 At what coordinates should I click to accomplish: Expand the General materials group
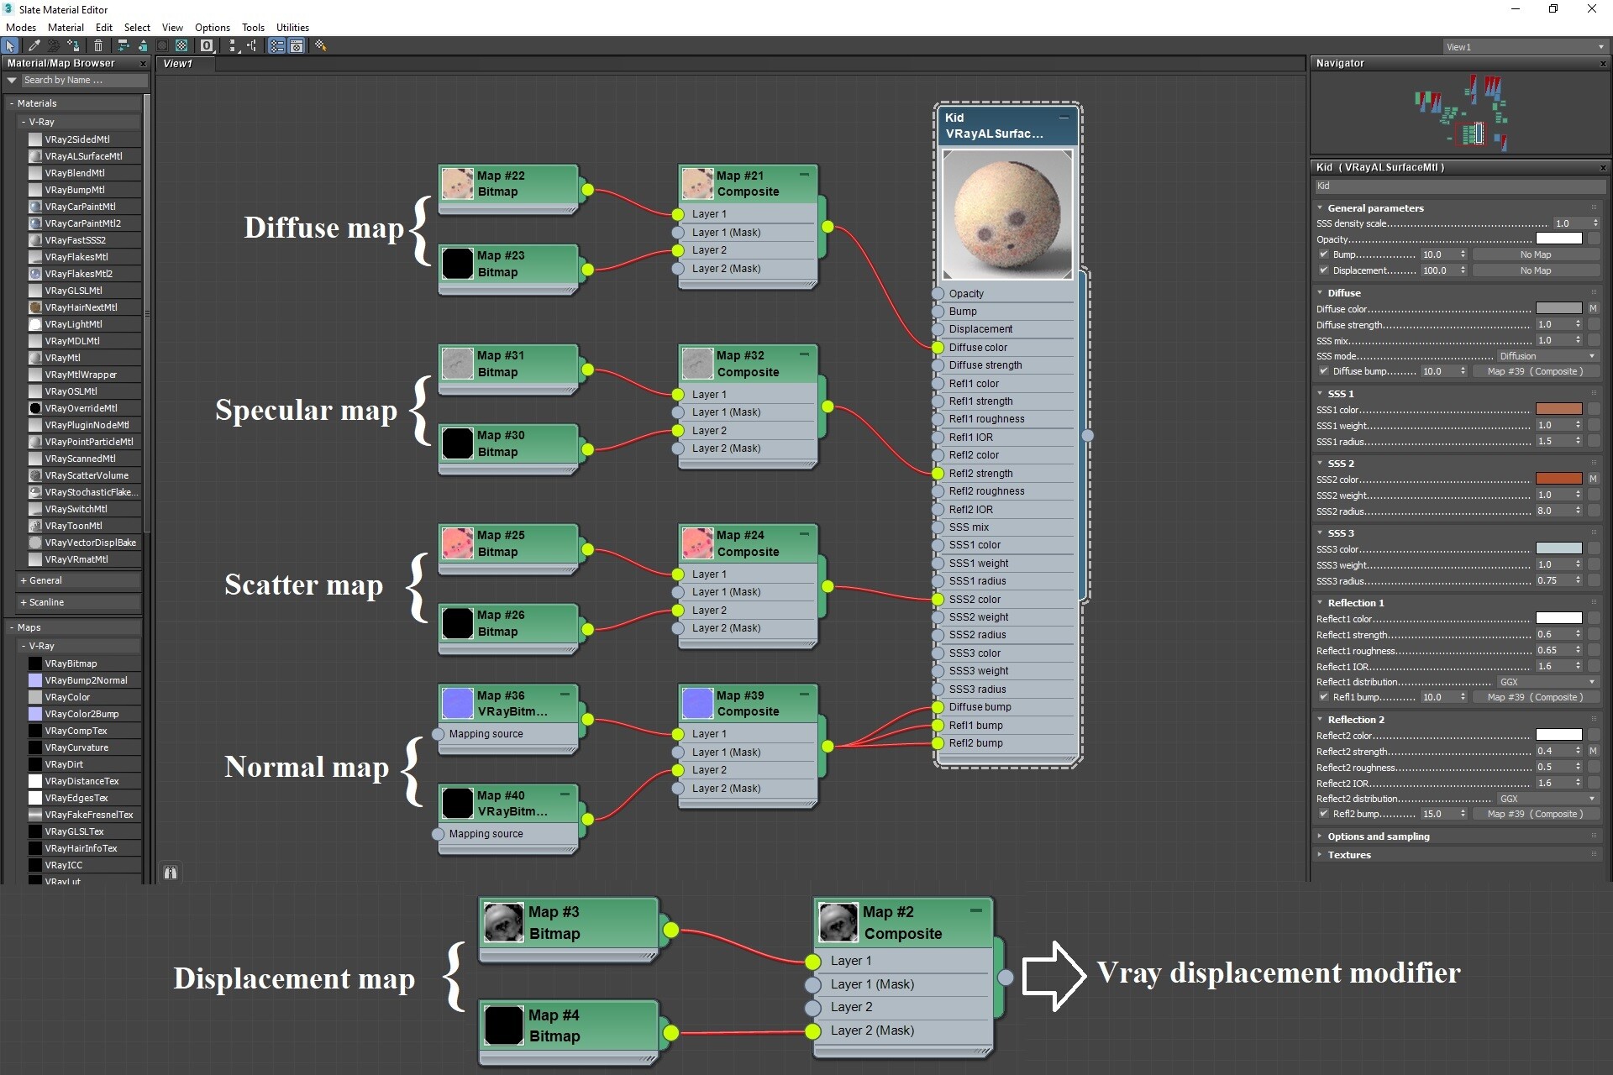[45, 580]
